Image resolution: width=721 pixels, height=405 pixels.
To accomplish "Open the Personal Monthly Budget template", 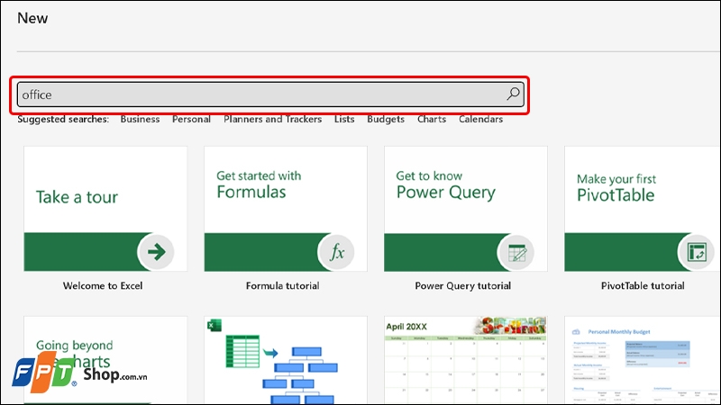I will coord(643,360).
